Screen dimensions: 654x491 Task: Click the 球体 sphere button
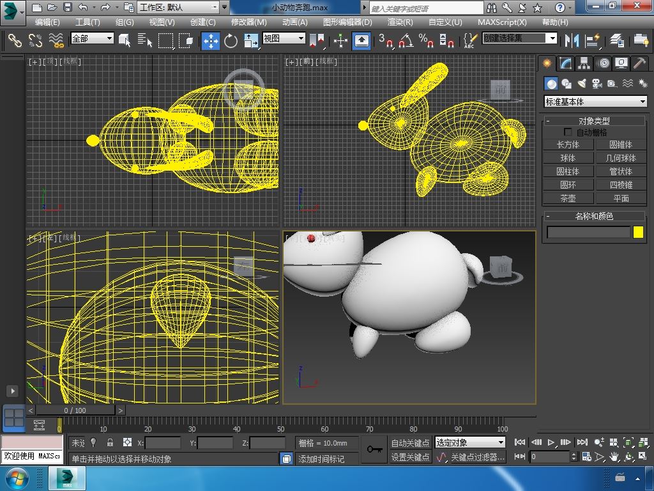tap(568, 158)
